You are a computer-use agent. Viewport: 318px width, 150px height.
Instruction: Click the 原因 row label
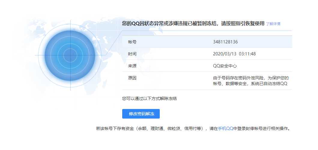[x=132, y=78]
